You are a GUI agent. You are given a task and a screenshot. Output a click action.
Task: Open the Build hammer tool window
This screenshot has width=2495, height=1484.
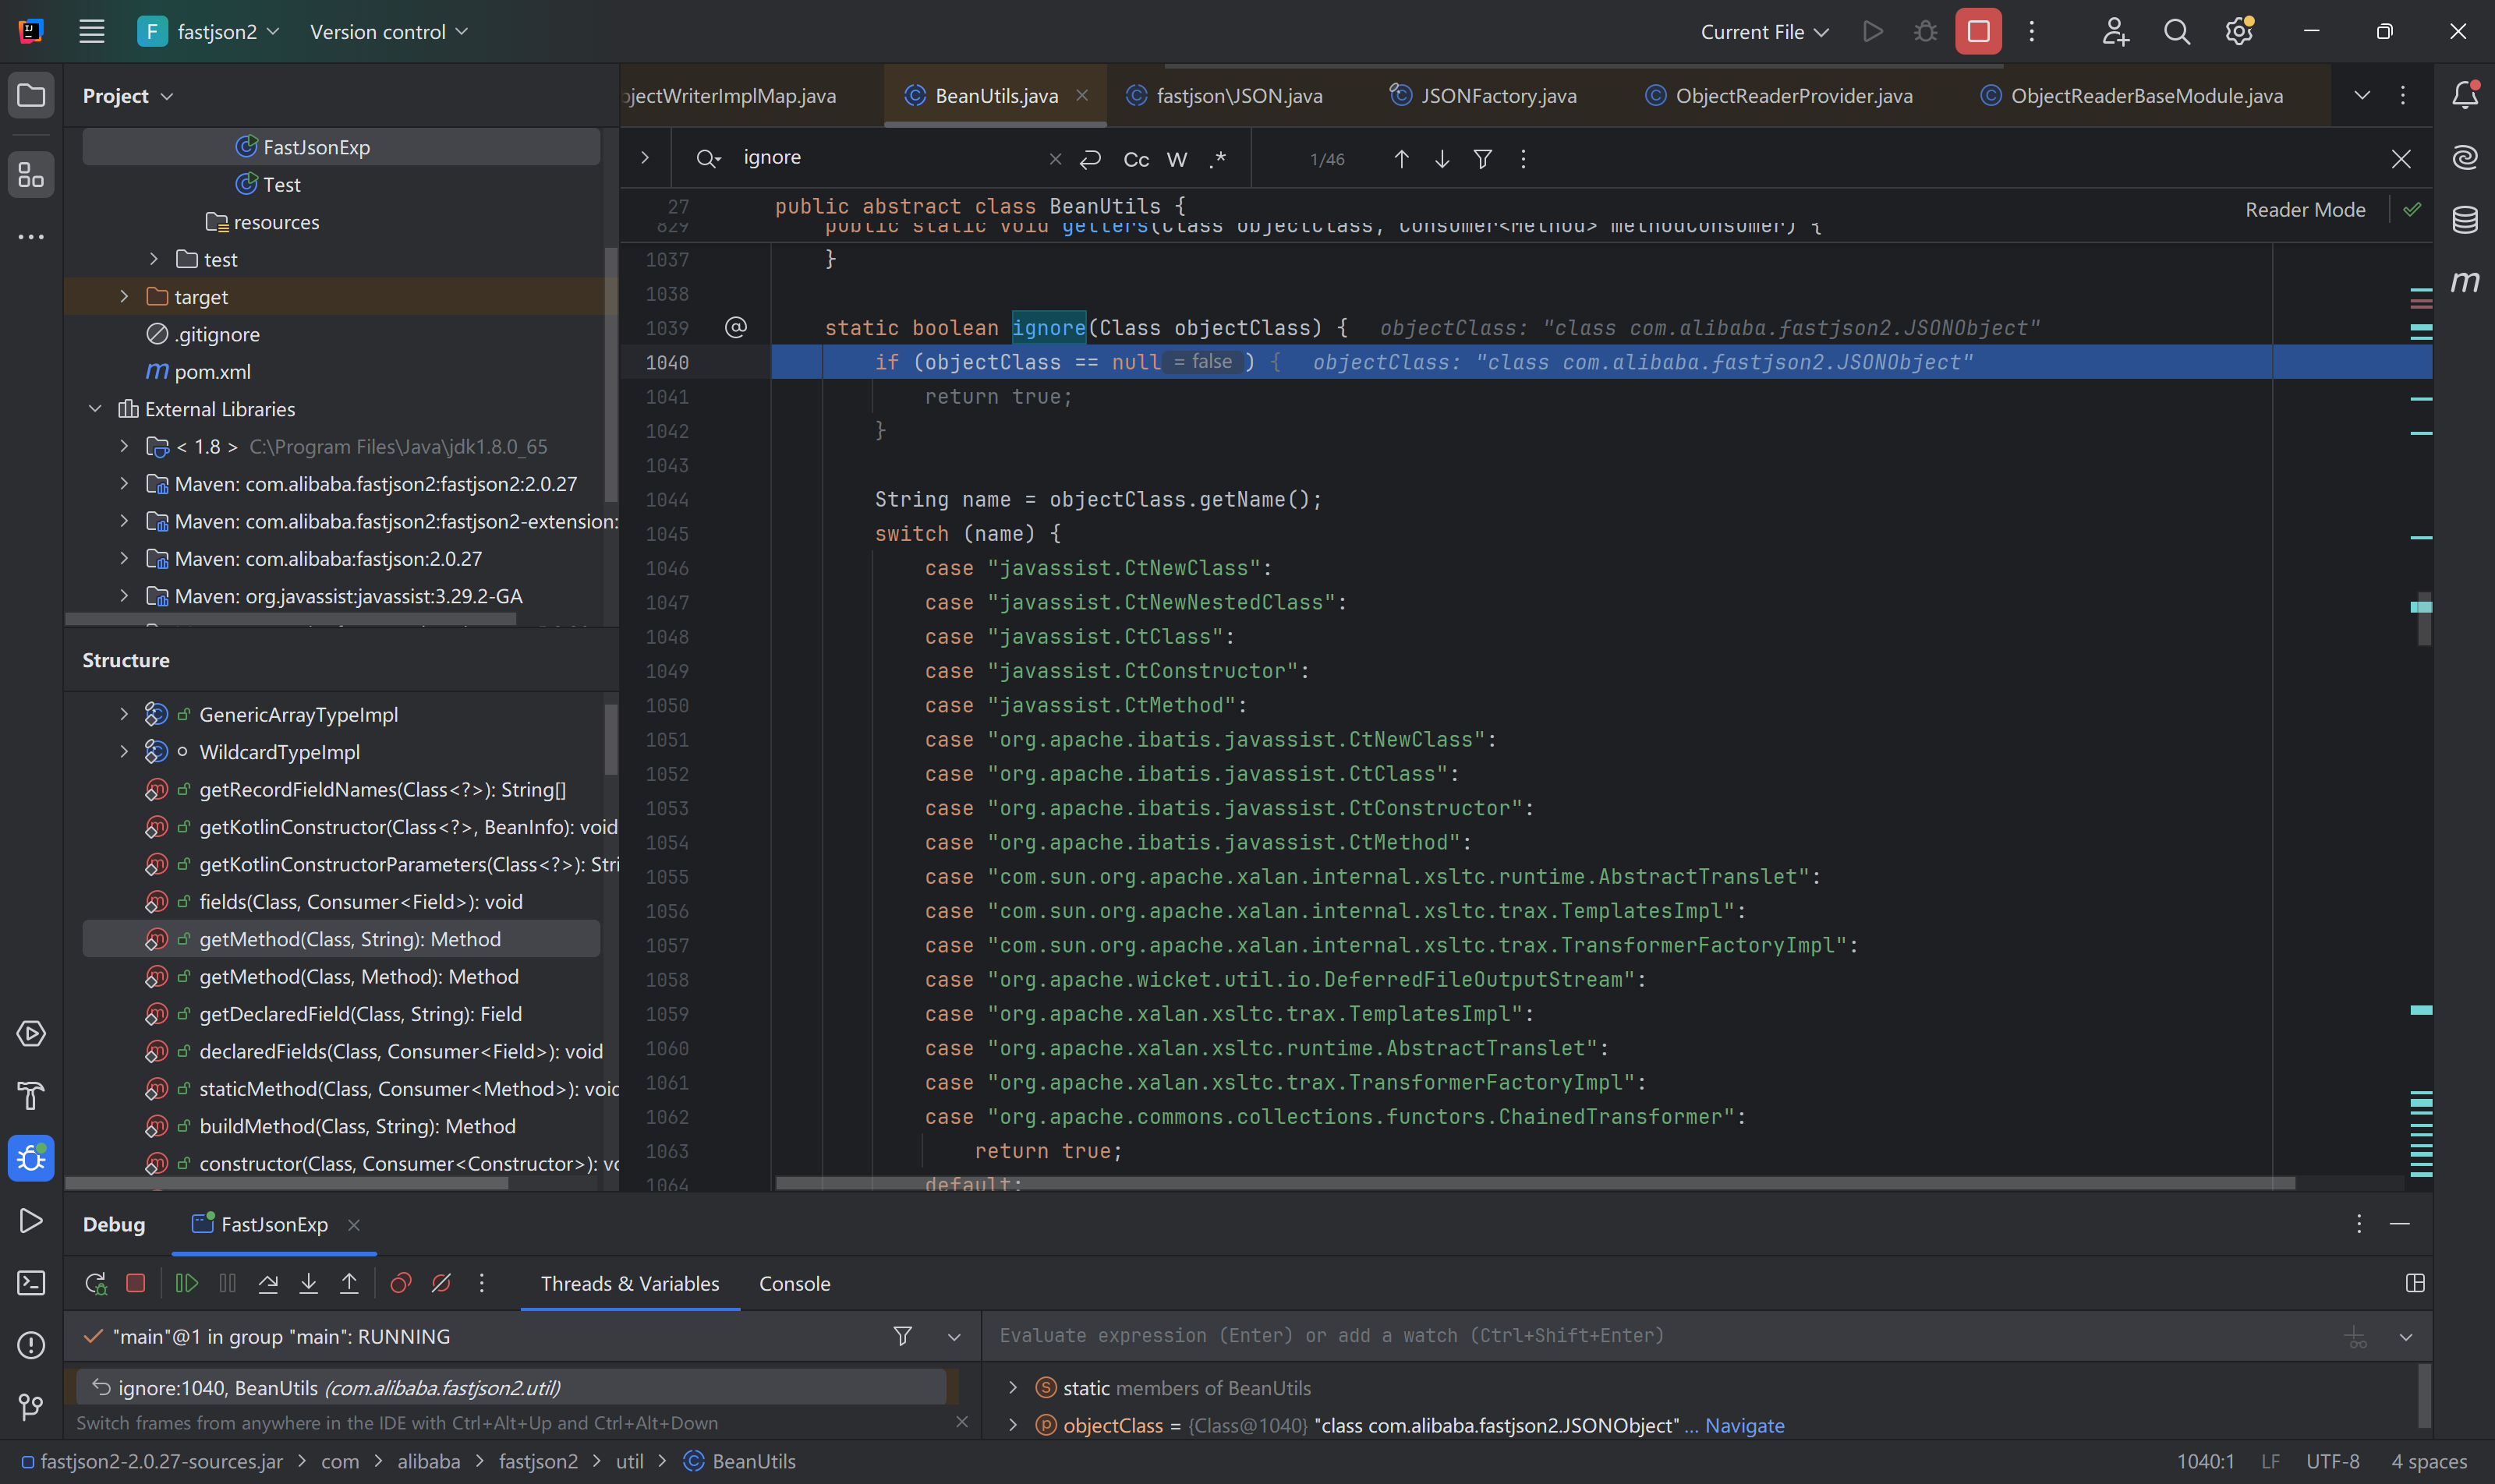31,1096
